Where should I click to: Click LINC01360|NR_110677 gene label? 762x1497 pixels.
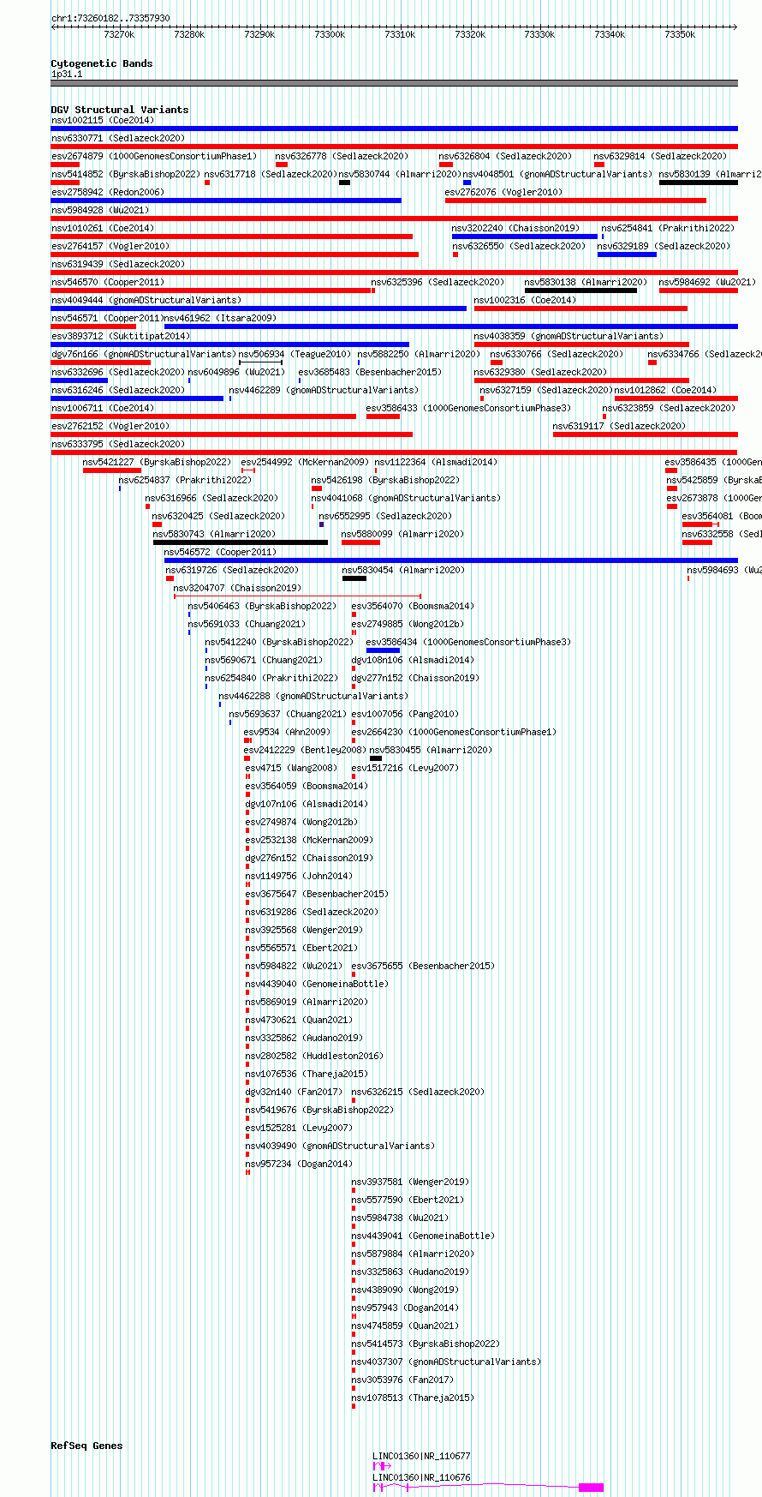pos(421,1456)
